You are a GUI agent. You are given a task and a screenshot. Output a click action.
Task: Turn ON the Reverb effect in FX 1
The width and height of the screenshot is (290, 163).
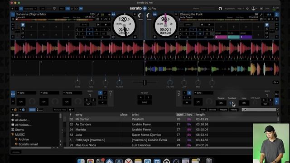(x=67, y=101)
